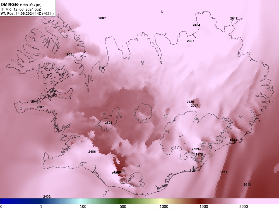
Task: Click the valid time line 'VT: Fös. 14.06.2024 14Z'
Action: click(21, 13)
